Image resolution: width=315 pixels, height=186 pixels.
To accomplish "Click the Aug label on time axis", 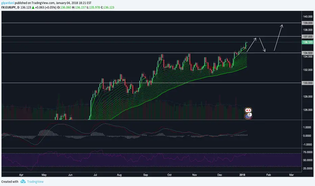I will [119, 175].
